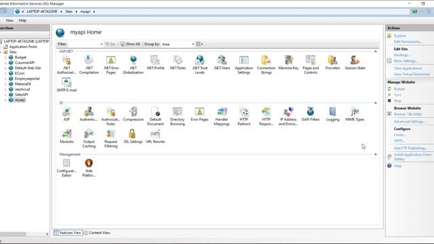This screenshot has width=434, height=244.
Task: Open Machine Key feature
Action: click(288, 62)
